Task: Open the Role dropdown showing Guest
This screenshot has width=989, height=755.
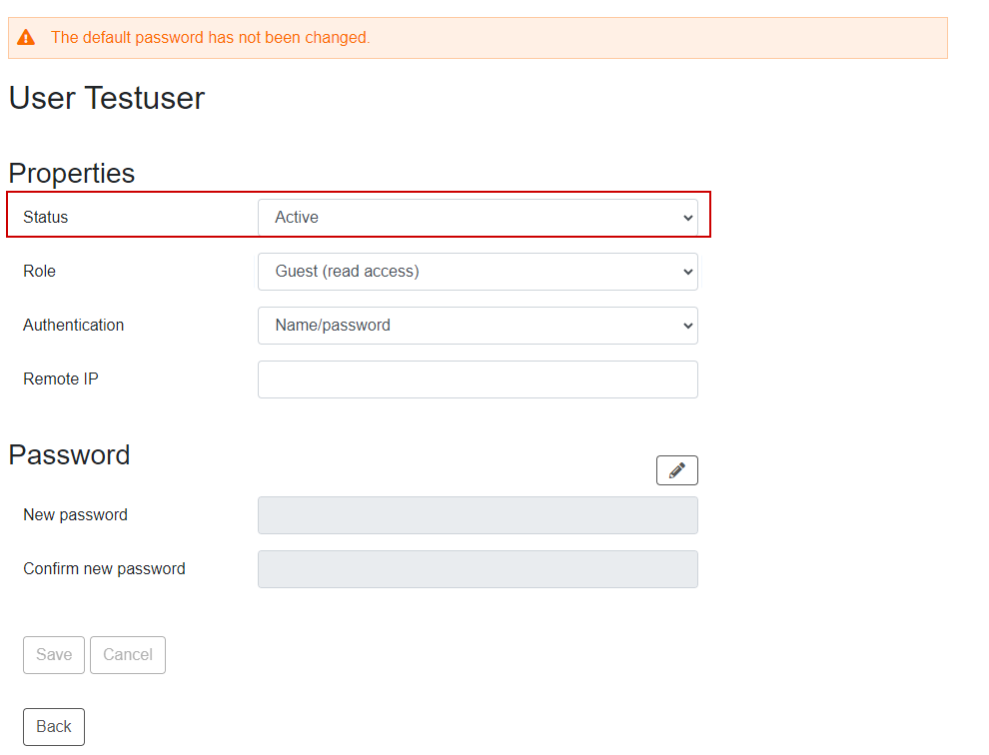Action: click(x=478, y=272)
